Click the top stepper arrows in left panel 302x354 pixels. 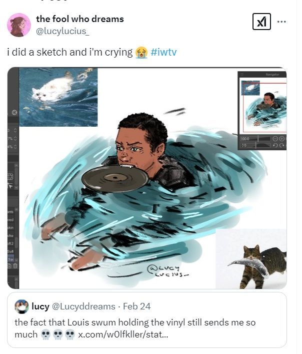pyautogui.click(x=15, y=130)
